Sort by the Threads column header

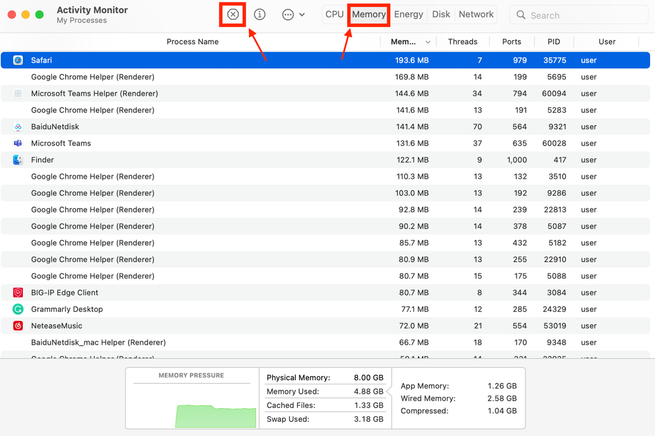pos(462,42)
